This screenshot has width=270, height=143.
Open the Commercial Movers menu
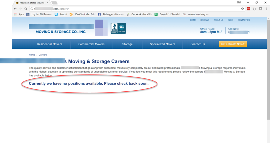pyautogui.click(x=91, y=44)
